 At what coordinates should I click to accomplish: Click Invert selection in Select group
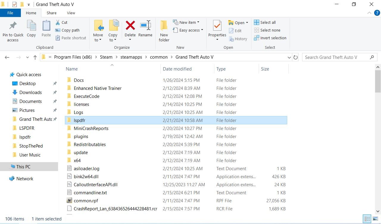[x=270, y=38]
